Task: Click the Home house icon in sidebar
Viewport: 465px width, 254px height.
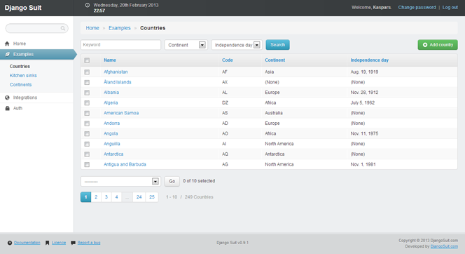Action: [x=7, y=44]
